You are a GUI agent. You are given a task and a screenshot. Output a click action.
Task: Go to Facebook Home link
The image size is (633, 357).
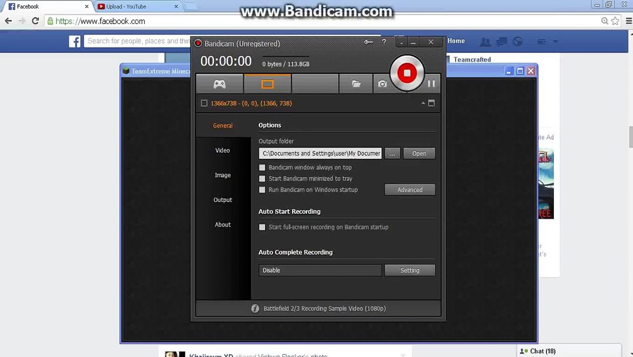click(x=456, y=41)
